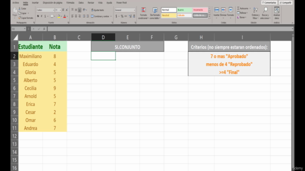Center cell text horizontally
This screenshot has height=171, width=305.
point(76,16)
